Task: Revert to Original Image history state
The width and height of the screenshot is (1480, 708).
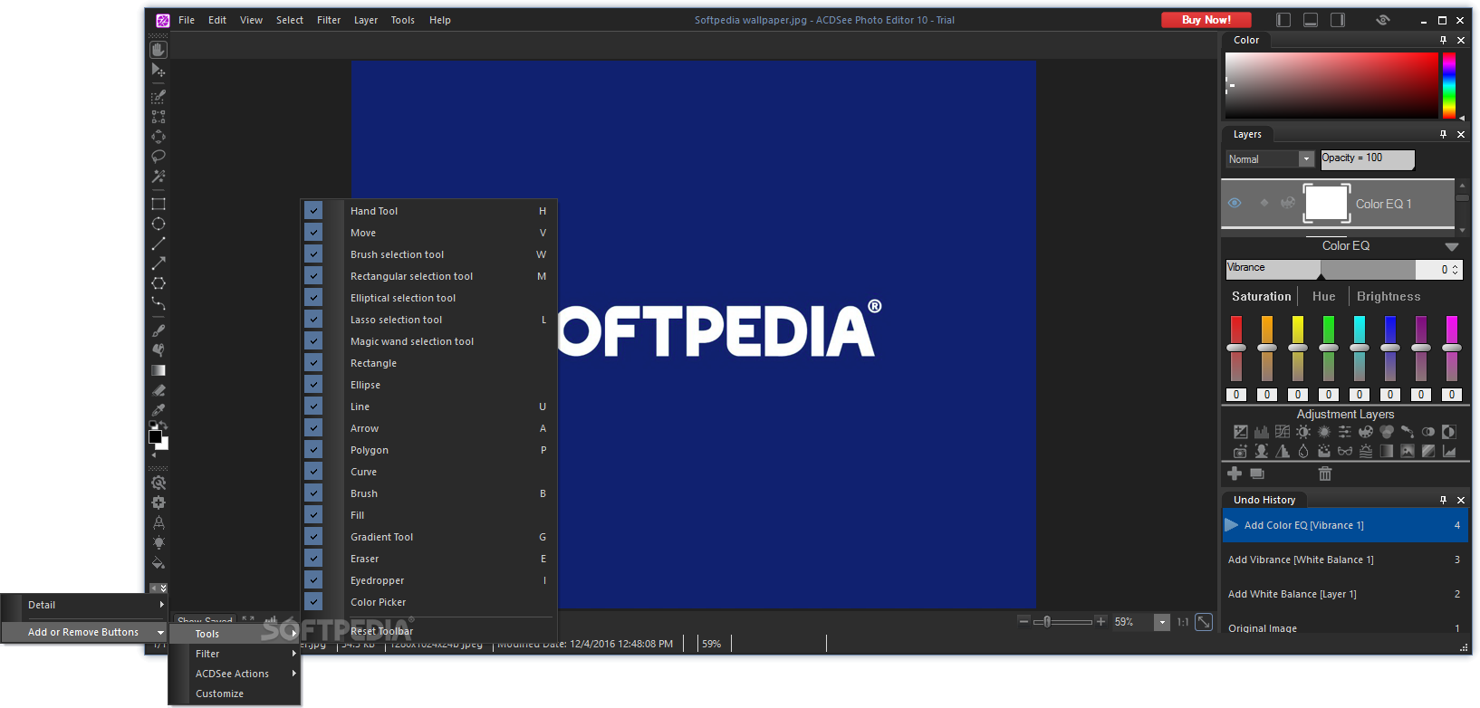Action: (x=1344, y=627)
